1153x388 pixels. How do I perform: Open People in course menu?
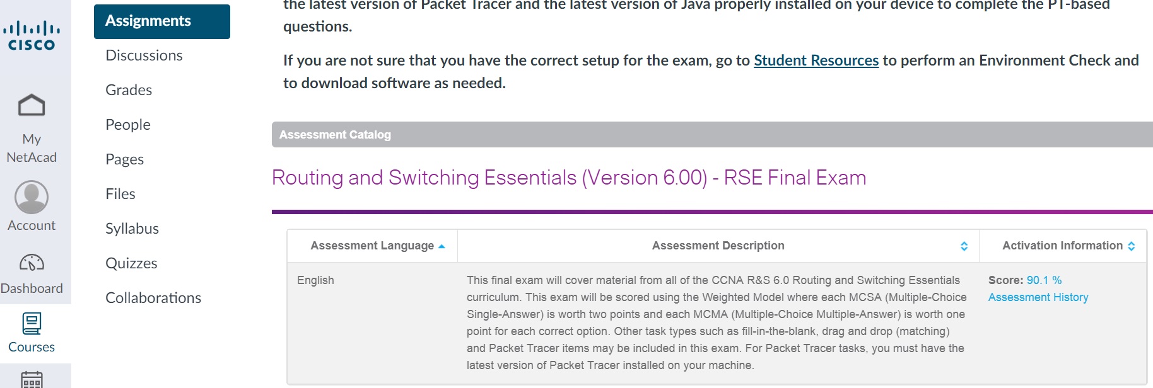[x=128, y=125]
